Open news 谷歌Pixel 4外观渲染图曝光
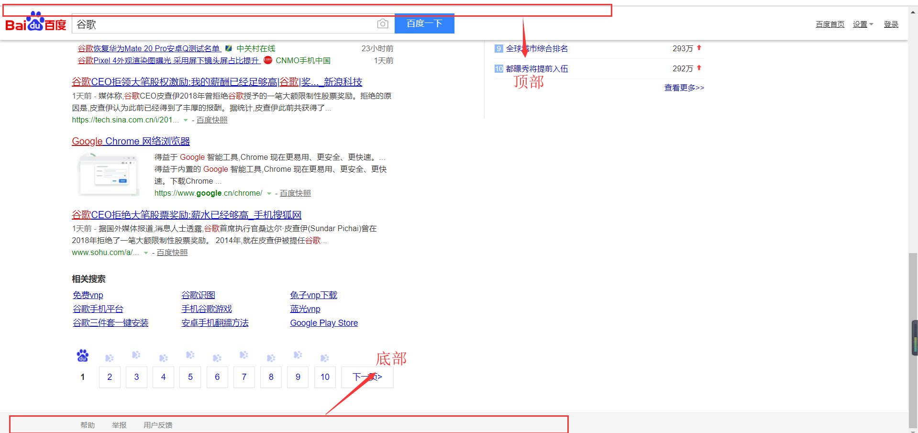This screenshot has width=918, height=433. (x=168, y=60)
